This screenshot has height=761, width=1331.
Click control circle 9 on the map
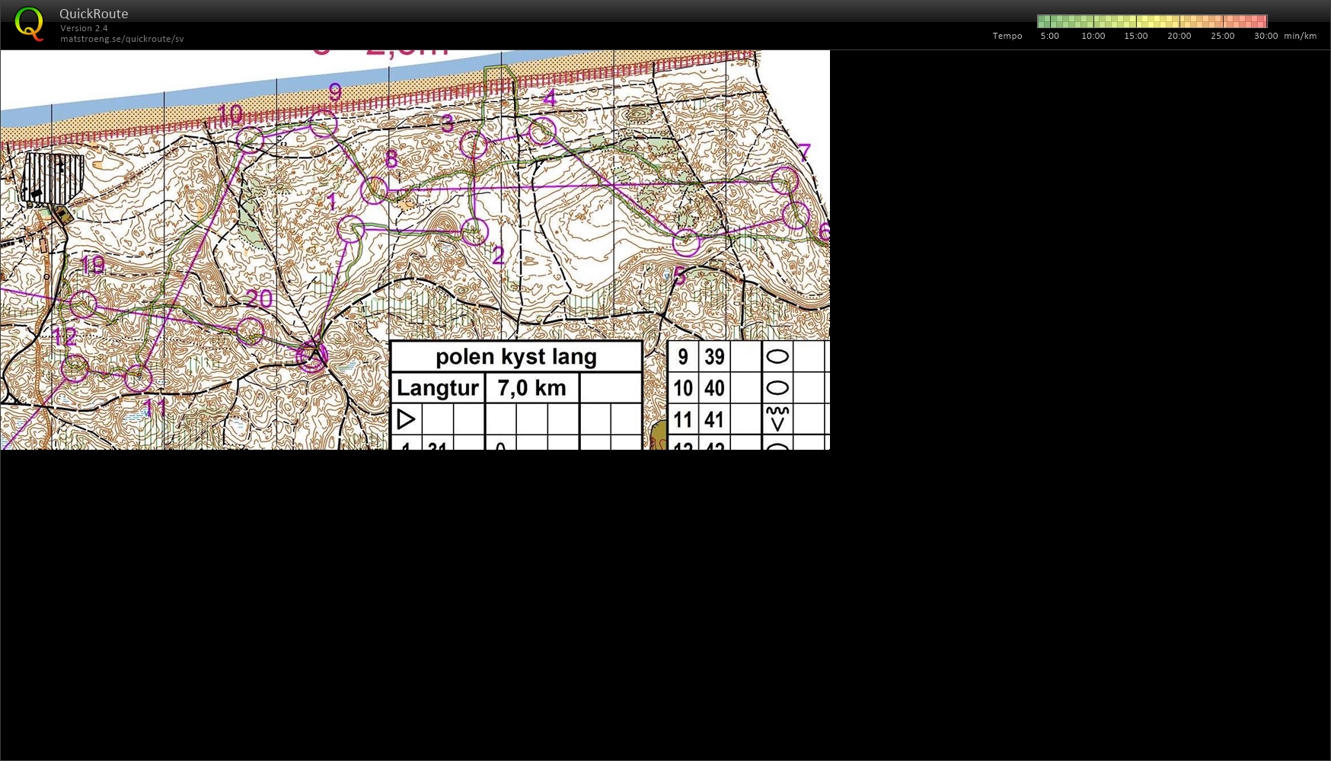[324, 123]
